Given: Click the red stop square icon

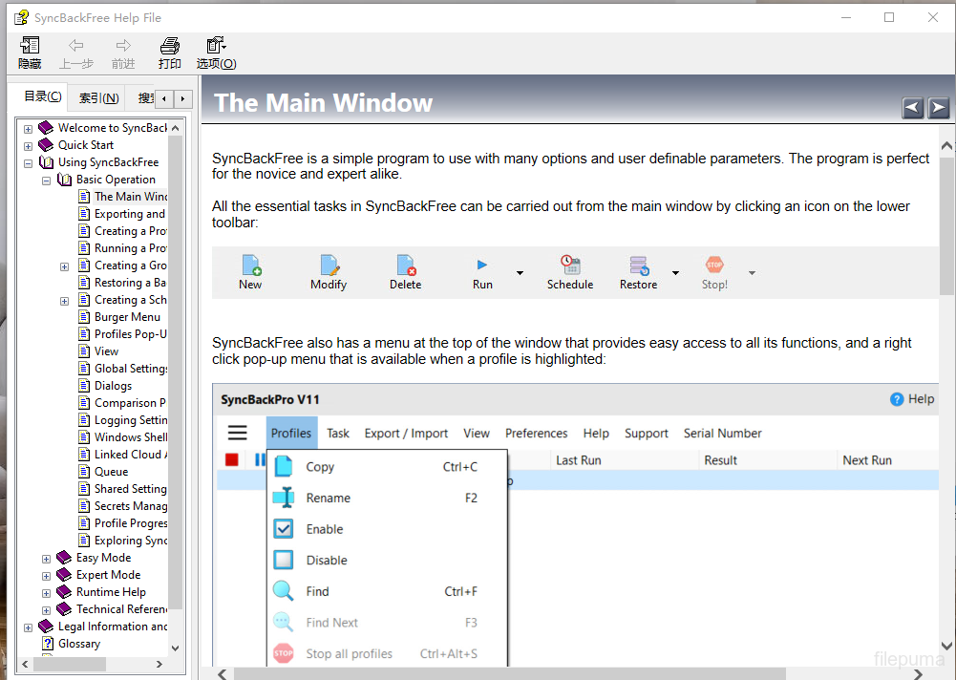Looking at the screenshot, I should pos(232,459).
